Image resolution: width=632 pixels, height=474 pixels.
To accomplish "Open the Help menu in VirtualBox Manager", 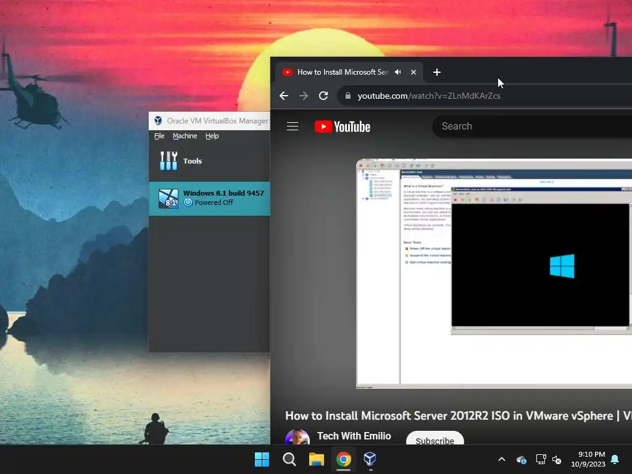I will click(212, 136).
